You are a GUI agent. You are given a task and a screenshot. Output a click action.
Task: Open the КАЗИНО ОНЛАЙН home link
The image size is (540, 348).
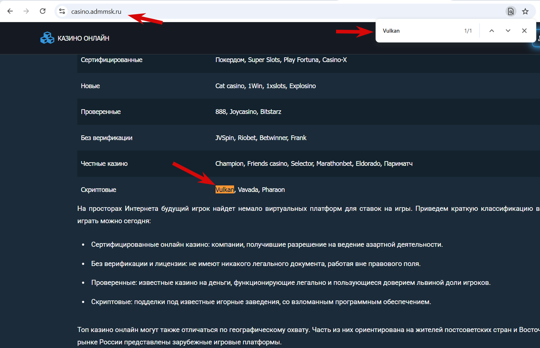click(x=83, y=38)
